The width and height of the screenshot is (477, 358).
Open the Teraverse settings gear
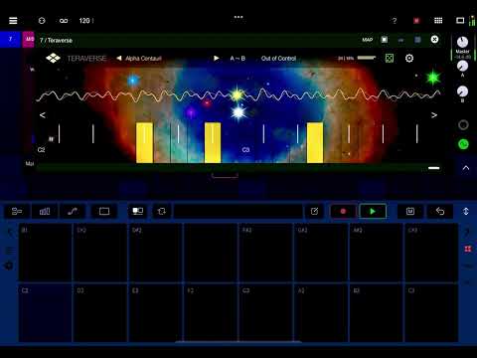(x=409, y=59)
